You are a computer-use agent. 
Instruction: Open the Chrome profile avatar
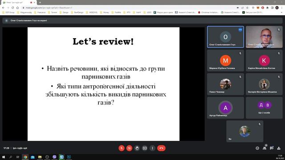click(x=277, y=8)
